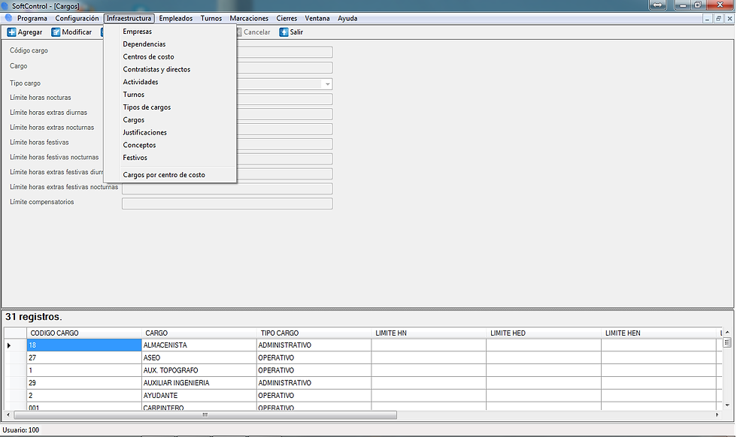737x437 pixels.
Task: Select the ALMACENISTA cell
Action: coord(199,345)
